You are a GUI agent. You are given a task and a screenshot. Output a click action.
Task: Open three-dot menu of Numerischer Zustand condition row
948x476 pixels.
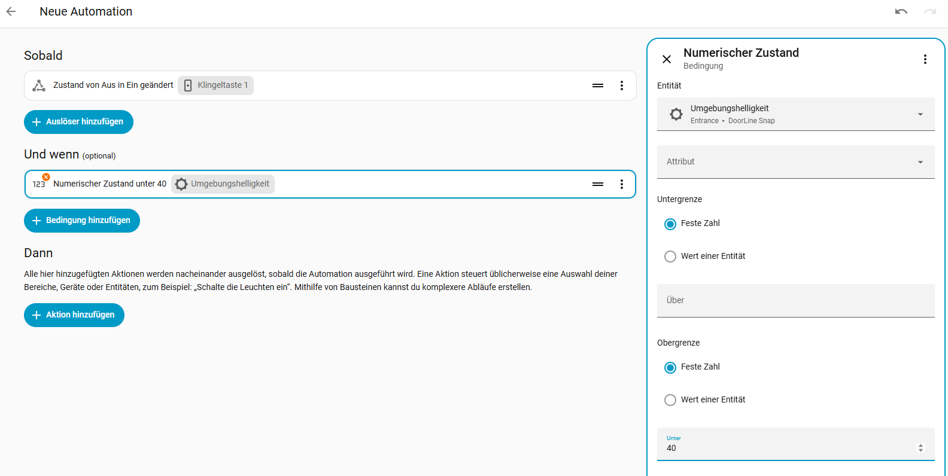[622, 184]
